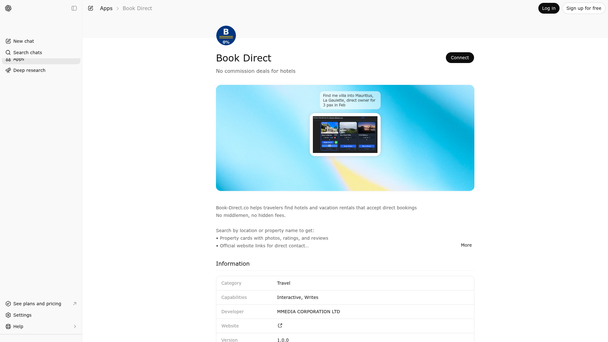Screen dimensions: 608x342
Task: Expand the description with More
Action: 466,245
